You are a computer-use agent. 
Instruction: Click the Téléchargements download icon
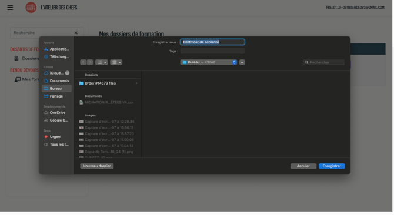(x=46, y=57)
